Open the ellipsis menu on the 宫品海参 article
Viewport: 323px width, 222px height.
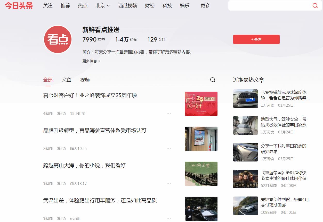pos(169,148)
